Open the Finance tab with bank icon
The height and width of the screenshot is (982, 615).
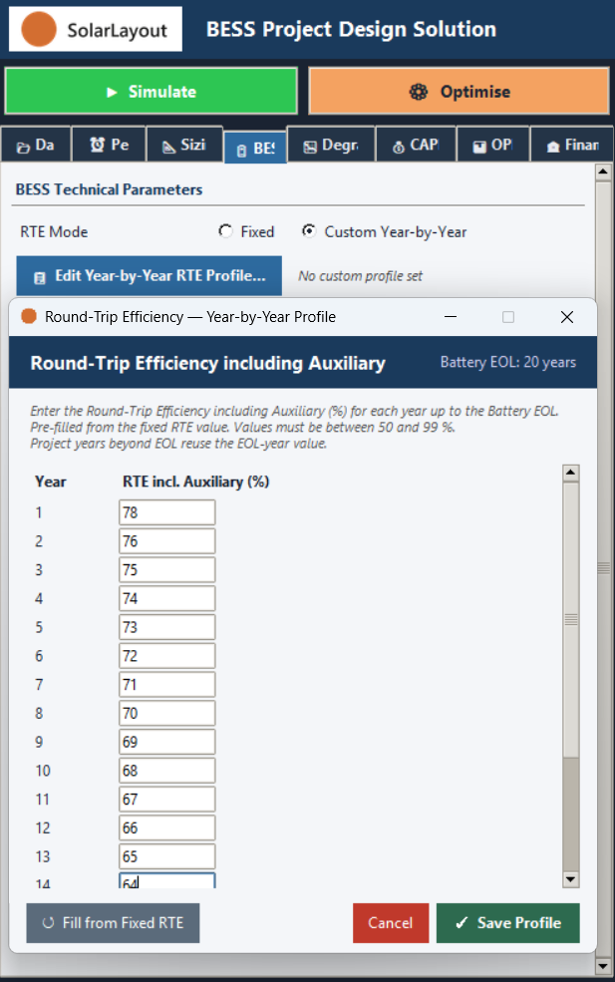(x=572, y=145)
